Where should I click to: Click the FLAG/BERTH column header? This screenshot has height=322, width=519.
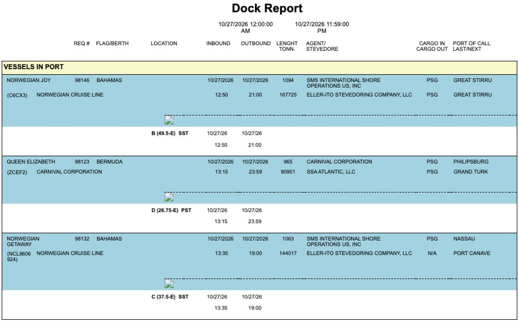coord(112,44)
